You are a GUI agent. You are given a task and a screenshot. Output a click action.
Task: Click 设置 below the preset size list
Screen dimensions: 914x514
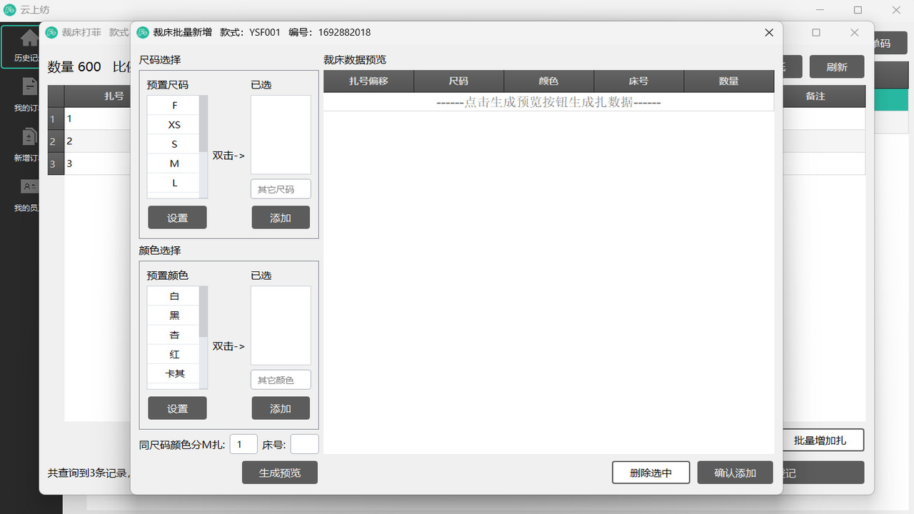pos(177,217)
